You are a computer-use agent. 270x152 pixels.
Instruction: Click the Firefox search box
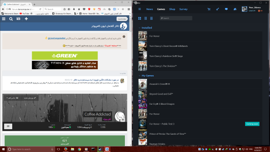coord(52,9)
